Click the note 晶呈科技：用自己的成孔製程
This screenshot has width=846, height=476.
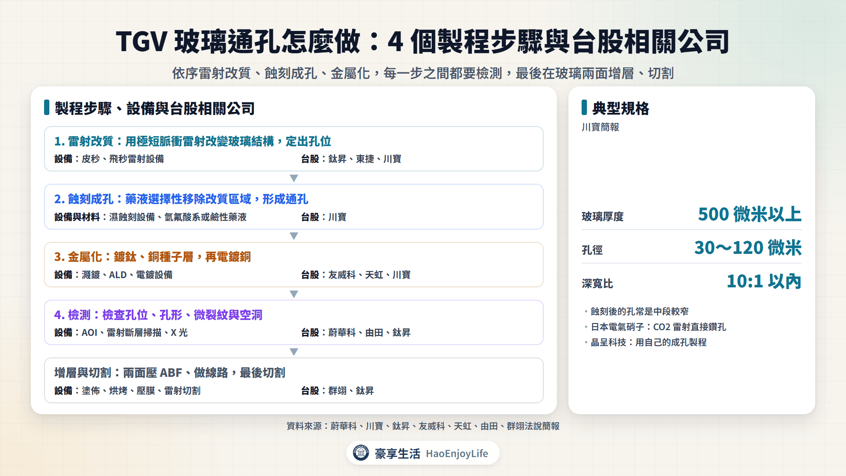point(649,342)
